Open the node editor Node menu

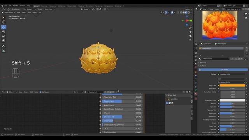pyautogui.click(x=36, y=92)
